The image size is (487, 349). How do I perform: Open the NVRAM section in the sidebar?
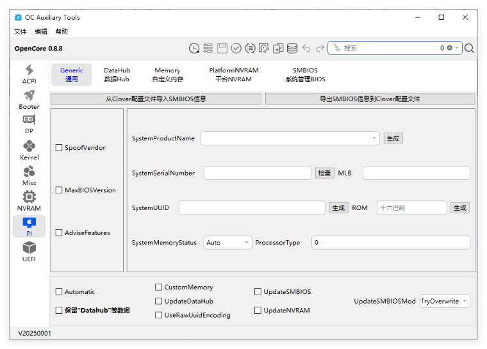coord(29,201)
